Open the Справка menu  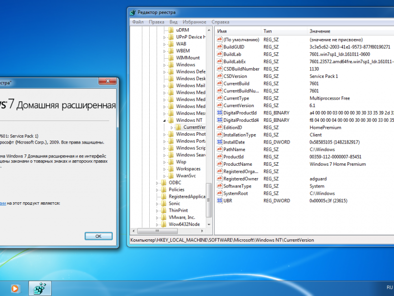click(220, 22)
